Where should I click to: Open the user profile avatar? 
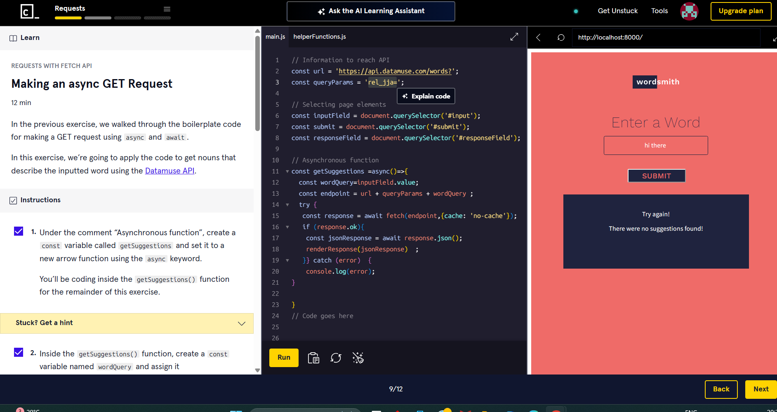point(689,11)
